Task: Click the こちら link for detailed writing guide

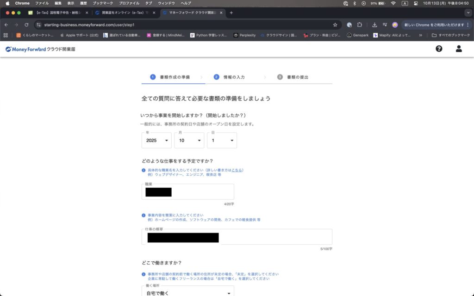Action: coord(237,170)
